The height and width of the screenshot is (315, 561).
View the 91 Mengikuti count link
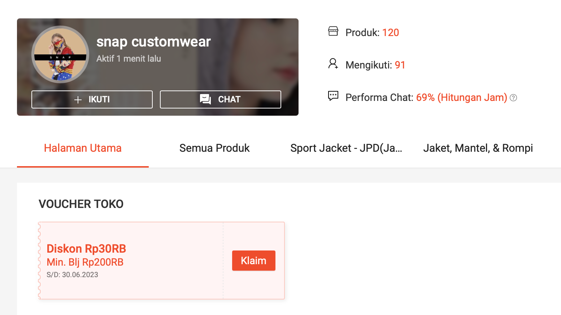click(400, 65)
